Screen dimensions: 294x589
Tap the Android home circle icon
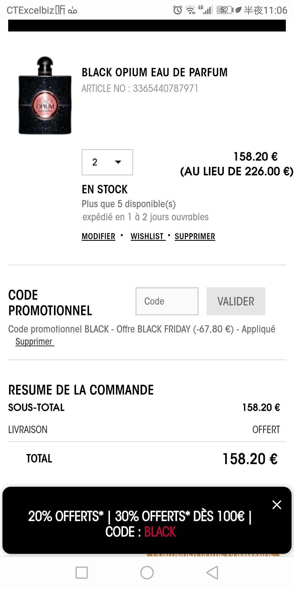(147, 572)
